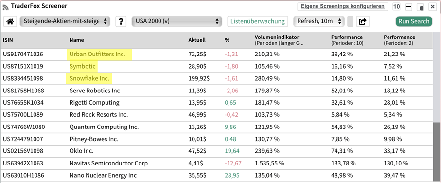Viewport: 441px width, 183px height.
Task: Click the share/export arrow icon
Action: pos(363,21)
